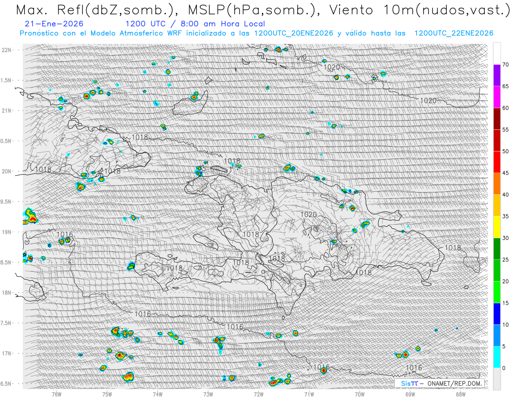
Task: Click the colorbar value label "15"
Action: pos(506,303)
